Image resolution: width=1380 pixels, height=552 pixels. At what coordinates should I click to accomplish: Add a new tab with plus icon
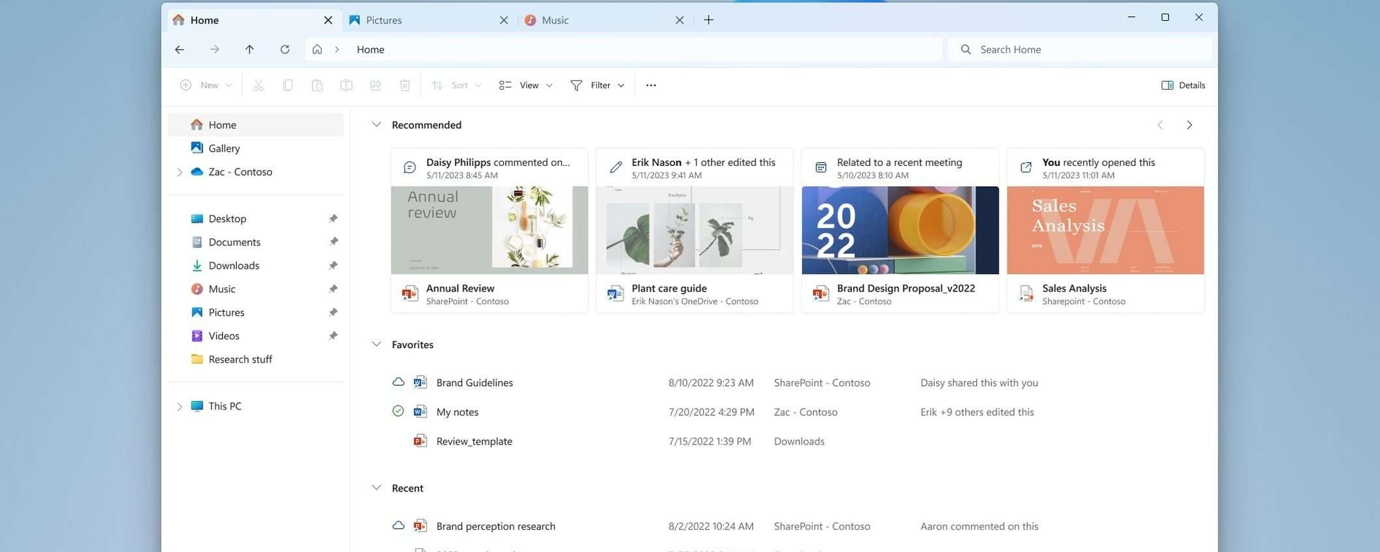point(708,20)
